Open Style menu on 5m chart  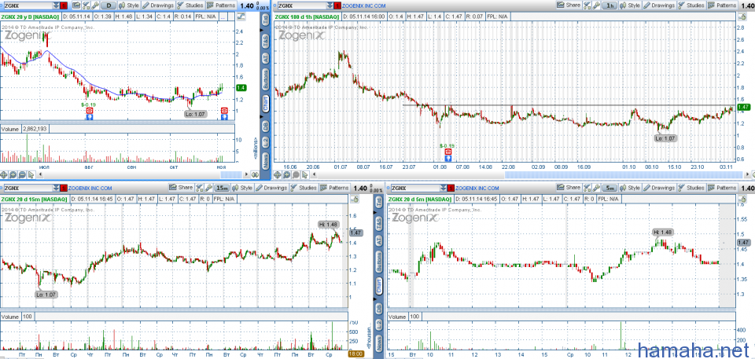pos(630,189)
